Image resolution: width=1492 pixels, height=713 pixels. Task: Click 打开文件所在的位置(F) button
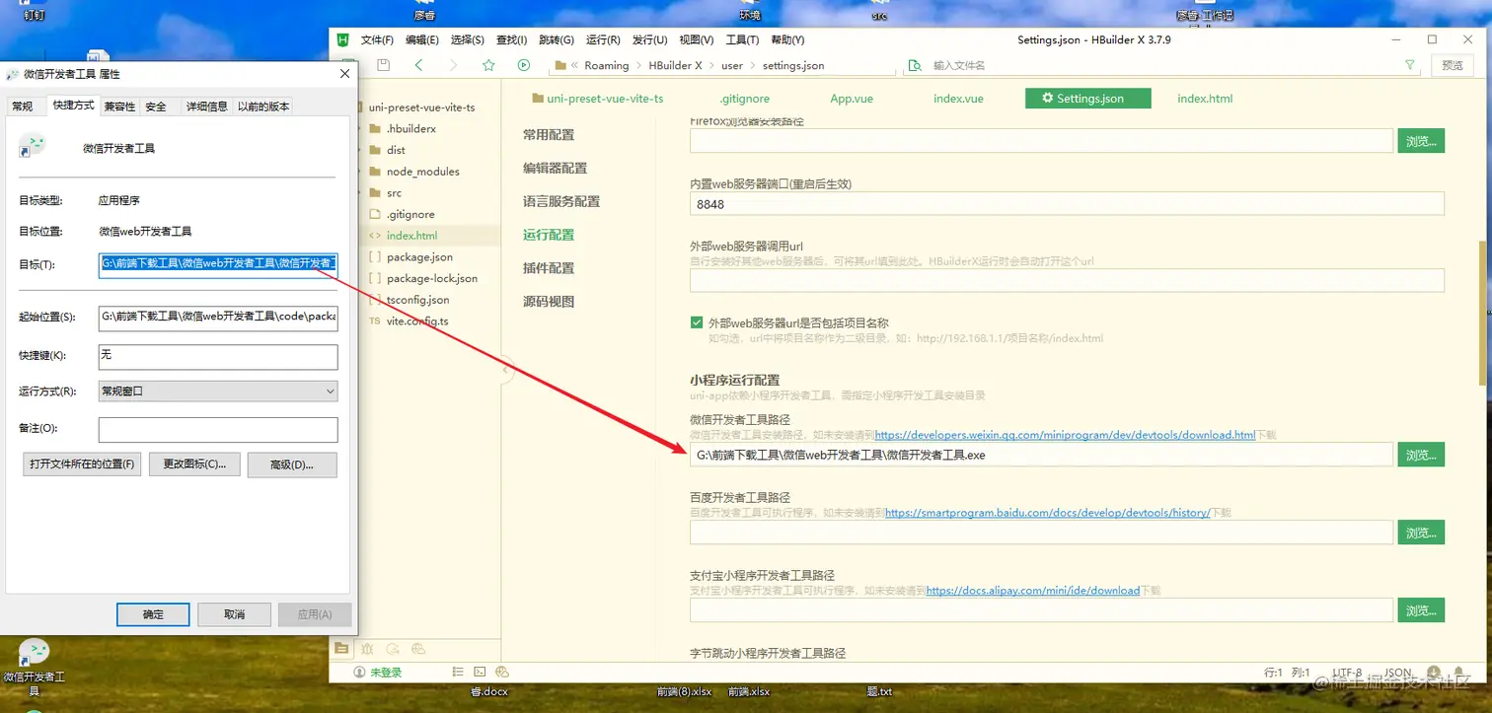coord(83,464)
